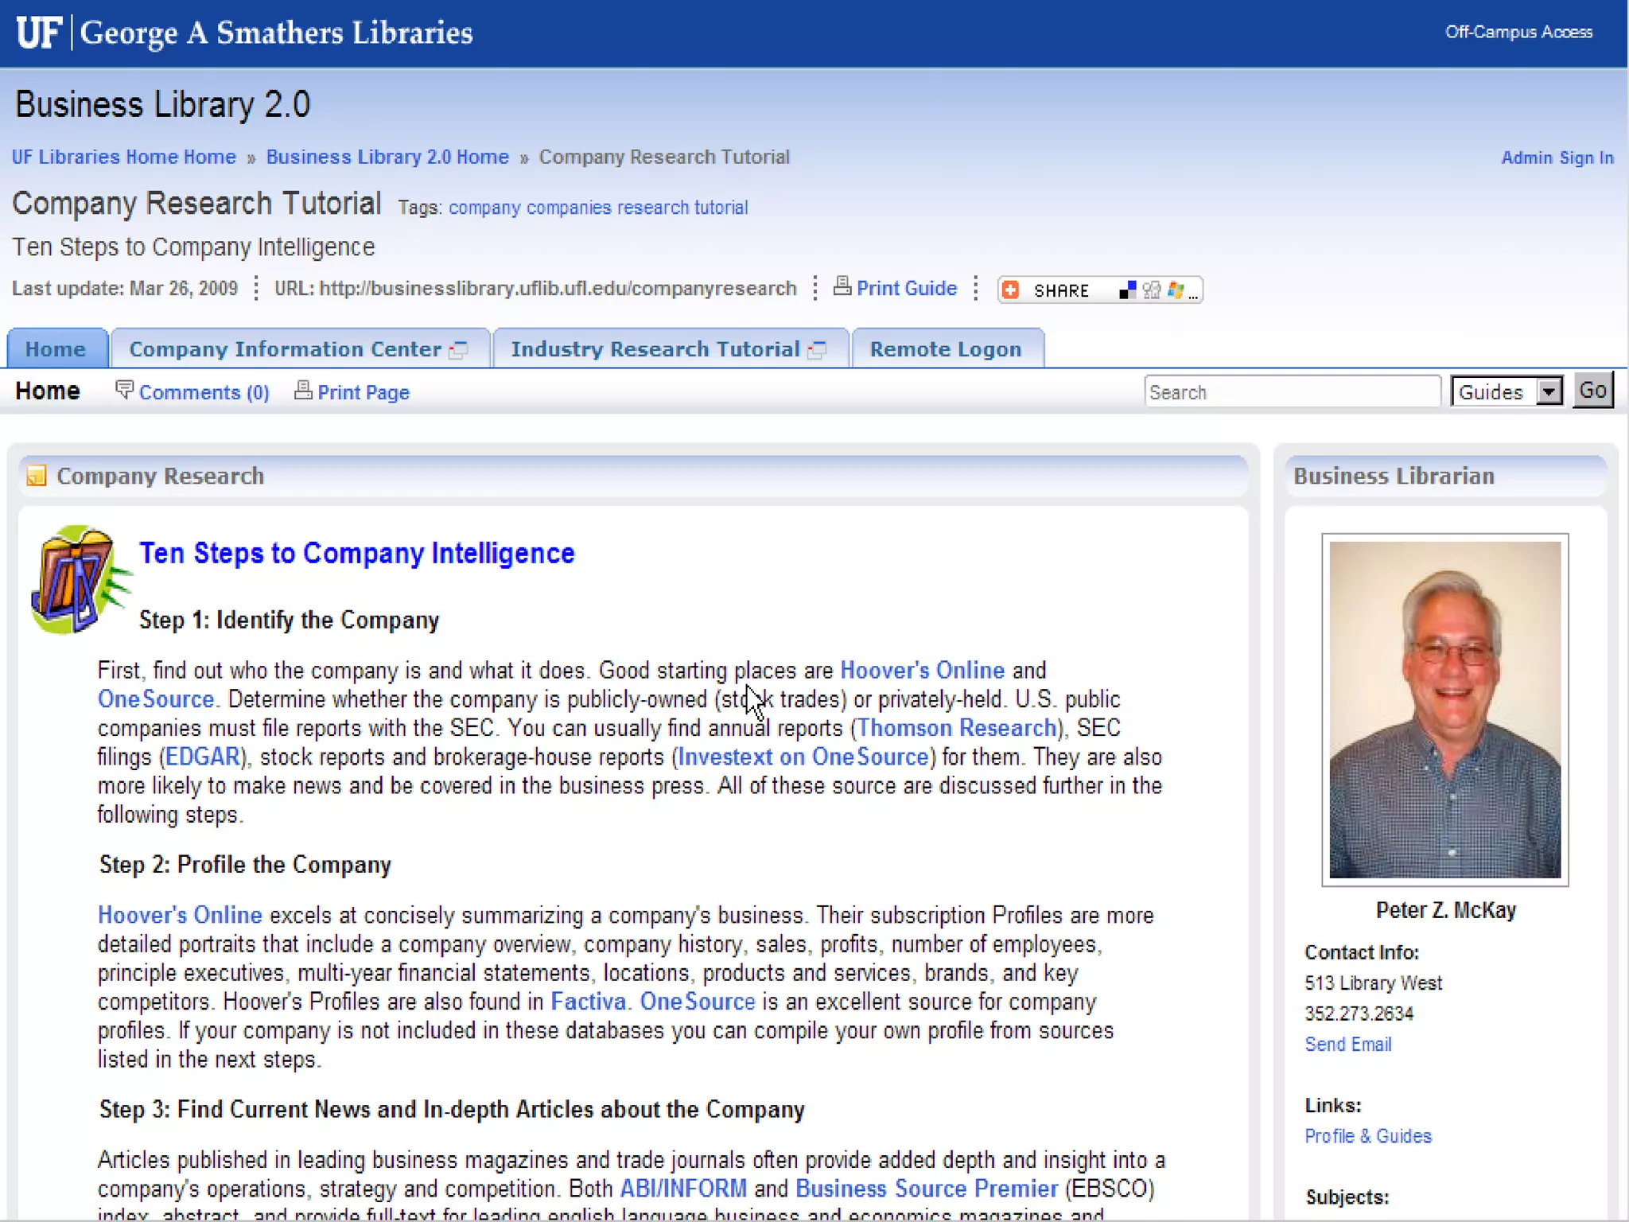This screenshot has height=1222, width=1629.
Task: Select the Remote Logon tab
Action: coord(945,349)
